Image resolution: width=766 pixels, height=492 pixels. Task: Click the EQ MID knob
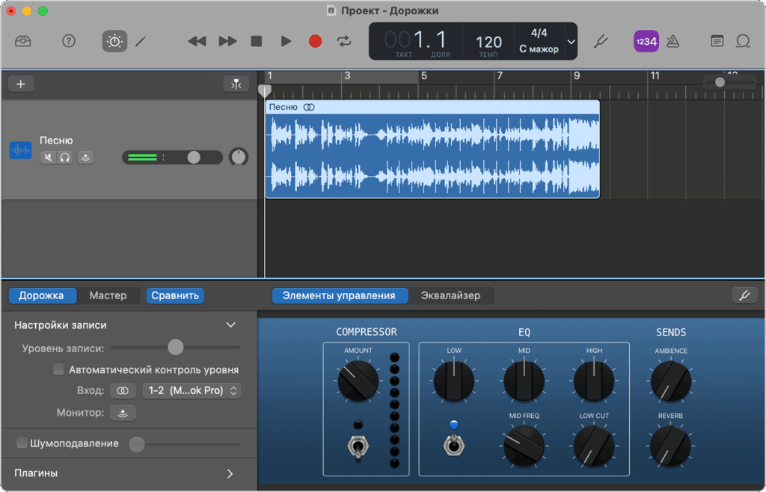pyautogui.click(x=524, y=381)
